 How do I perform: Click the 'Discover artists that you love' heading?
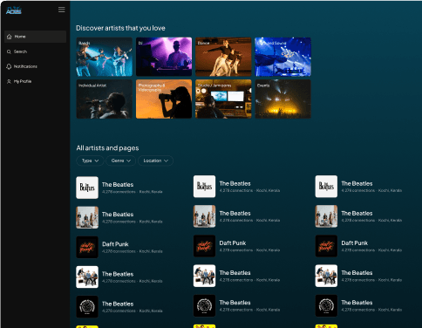(120, 28)
